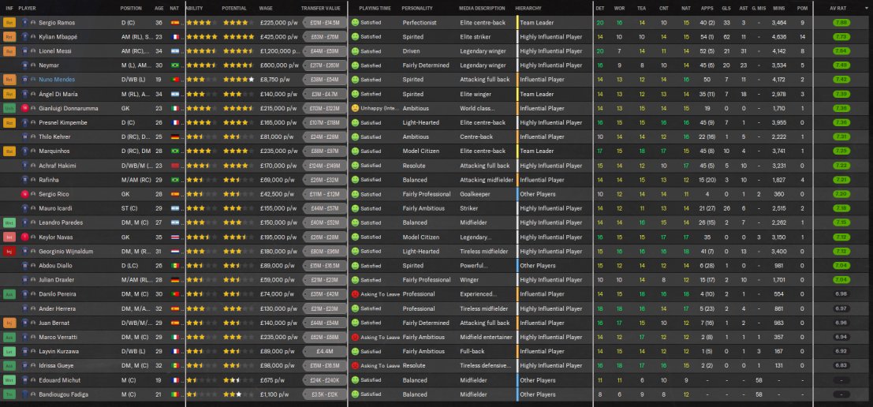Click Marco Verratti's red unhappy face icon
Screen dimensions: 873x407
tap(355, 337)
